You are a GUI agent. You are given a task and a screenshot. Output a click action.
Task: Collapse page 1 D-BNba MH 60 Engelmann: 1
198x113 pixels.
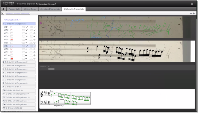click(x=19, y=24)
